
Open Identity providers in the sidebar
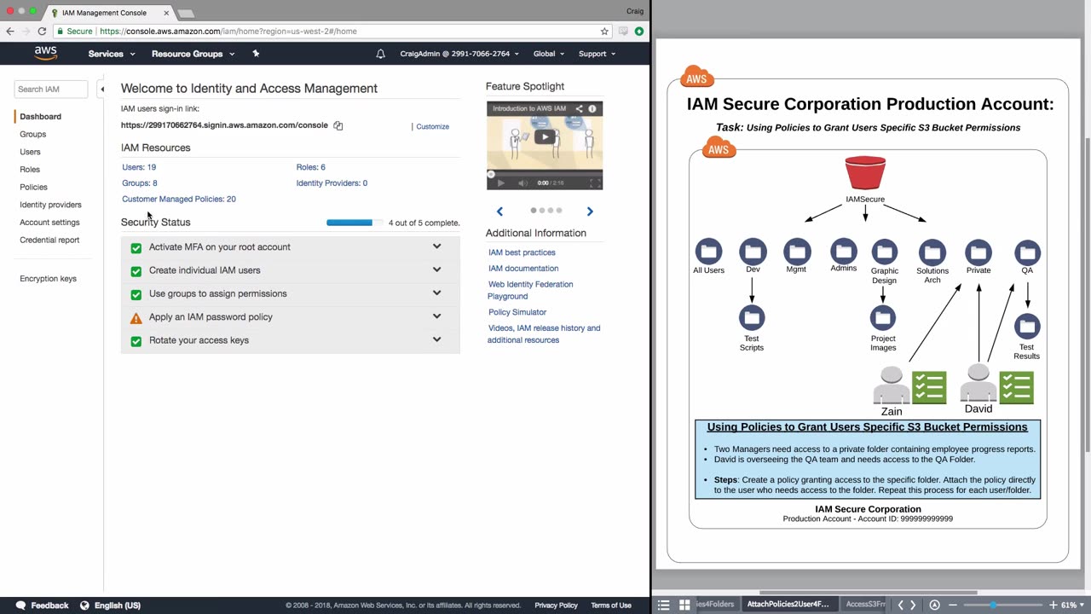click(x=50, y=205)
